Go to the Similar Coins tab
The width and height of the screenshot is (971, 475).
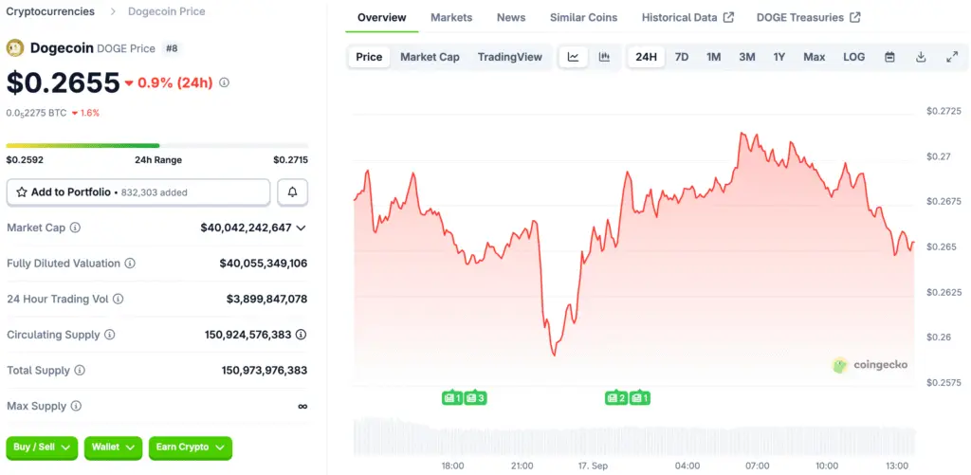tap(583, 17)
